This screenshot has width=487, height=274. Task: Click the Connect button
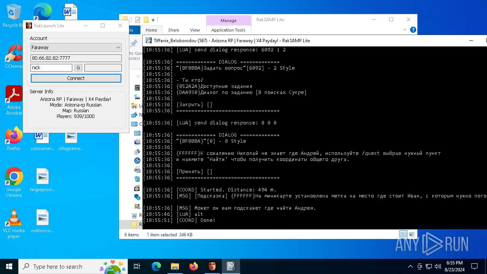pyautogui.click(x=76, y=78)
